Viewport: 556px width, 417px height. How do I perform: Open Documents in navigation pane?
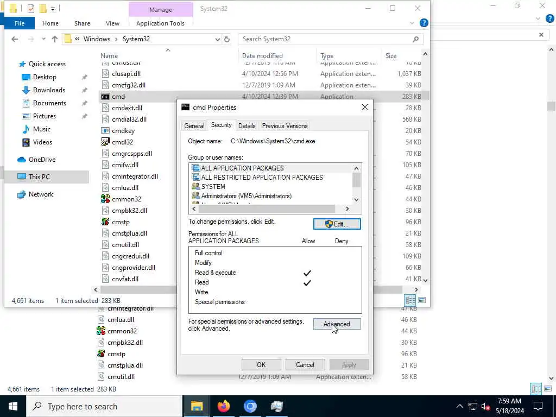(x=49, y=103)
